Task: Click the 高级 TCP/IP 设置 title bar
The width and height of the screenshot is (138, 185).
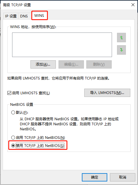Action: click(66, 5)
